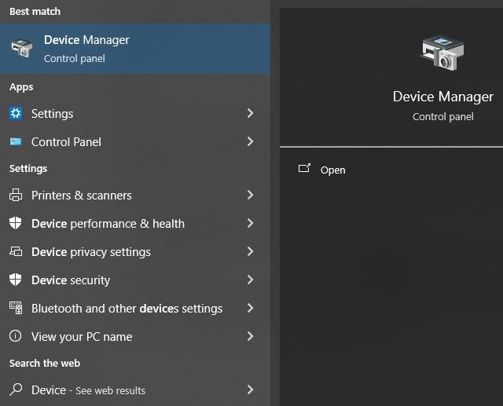Expand the Printers & scanners arrow
The height and width of the screenshot is (406, 503).
250,195
